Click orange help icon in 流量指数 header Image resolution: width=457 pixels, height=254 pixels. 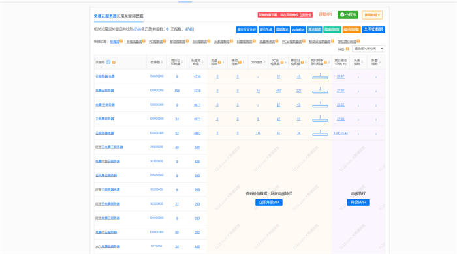[219, 62]
